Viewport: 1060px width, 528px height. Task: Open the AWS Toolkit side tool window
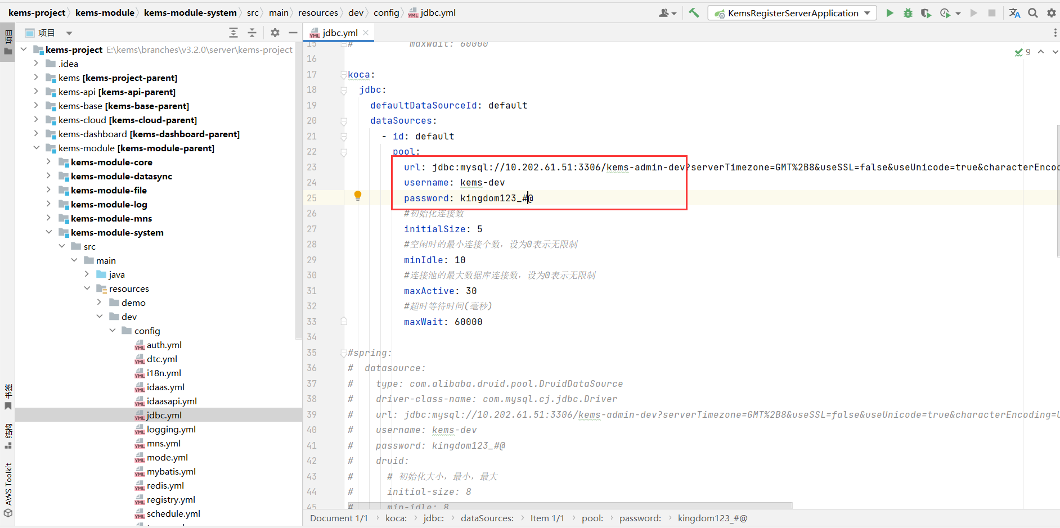[8, 490]
